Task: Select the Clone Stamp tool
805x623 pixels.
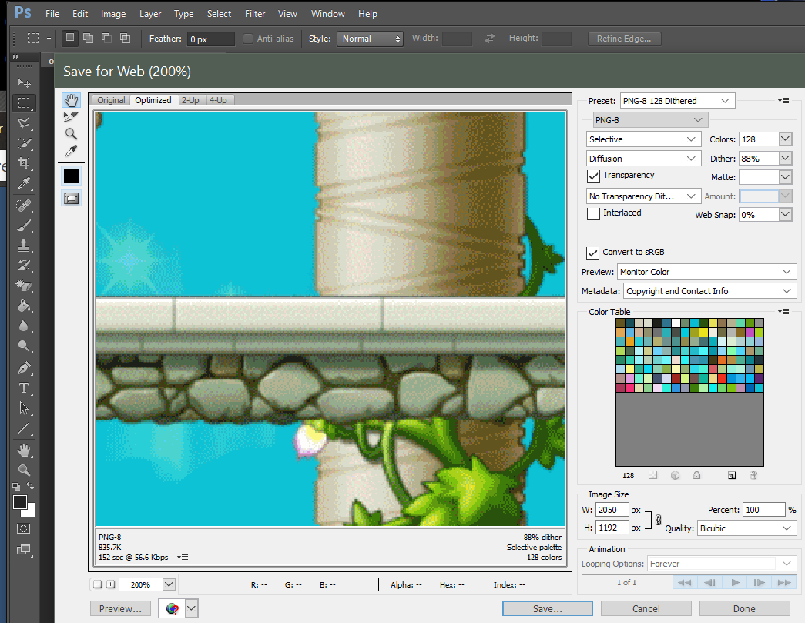Action: click(24, 246)
